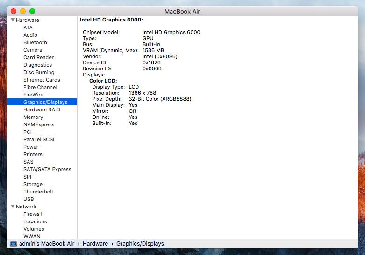Open the Audio hardware entry
The width and height of the screenshot is (365, 255).
pos(30,35)
